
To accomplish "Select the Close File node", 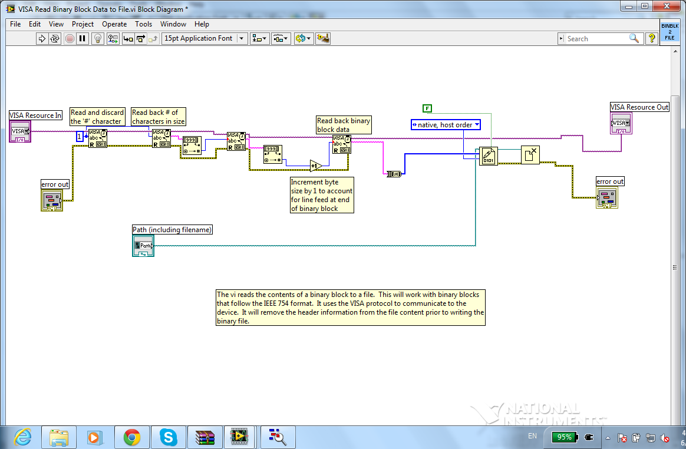I will (530, 155).
